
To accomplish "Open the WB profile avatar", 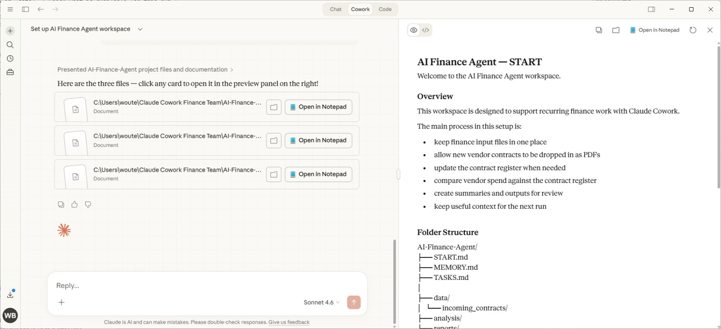I will pos(10,315).
